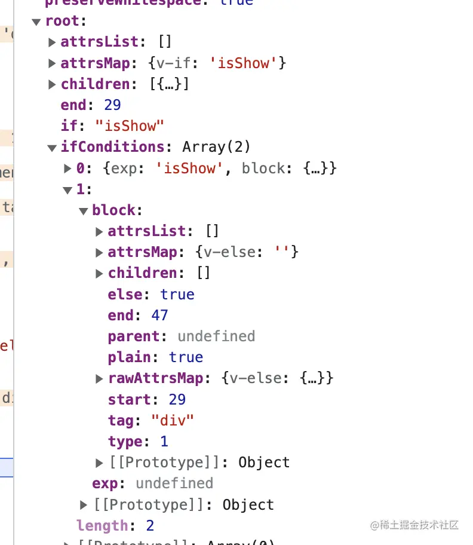Select the 'plain: true' row

click(x=155, y=357)
